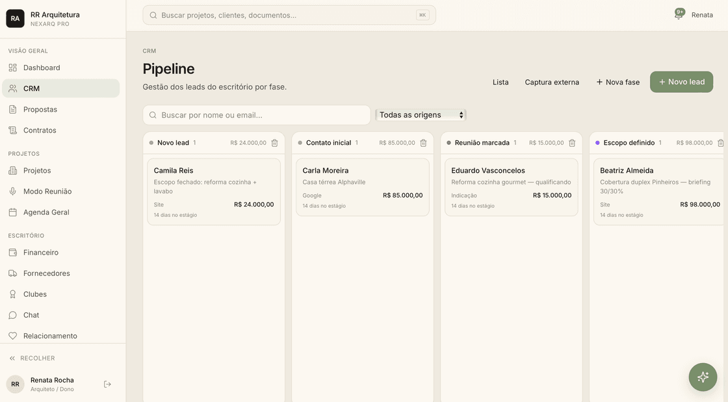Open the Projetos building icon

(12, 171)
